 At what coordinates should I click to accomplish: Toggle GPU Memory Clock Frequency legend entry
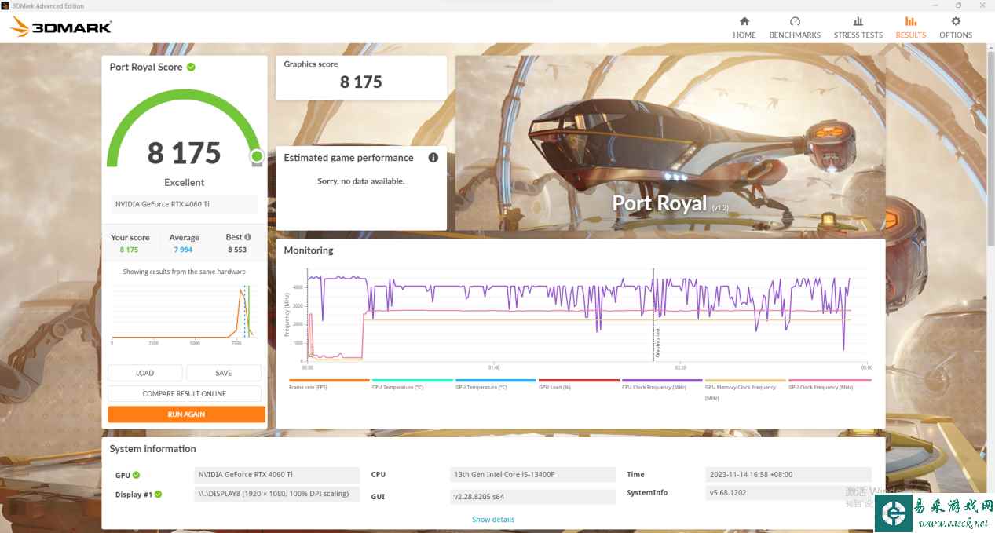pos(744,389)
